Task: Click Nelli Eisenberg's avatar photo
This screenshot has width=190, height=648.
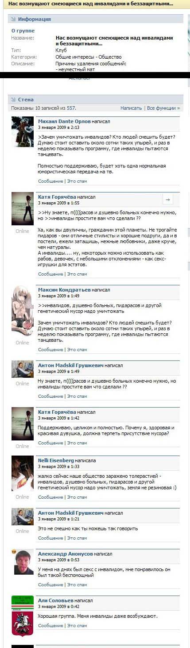Action: click(x=22, y=473)
